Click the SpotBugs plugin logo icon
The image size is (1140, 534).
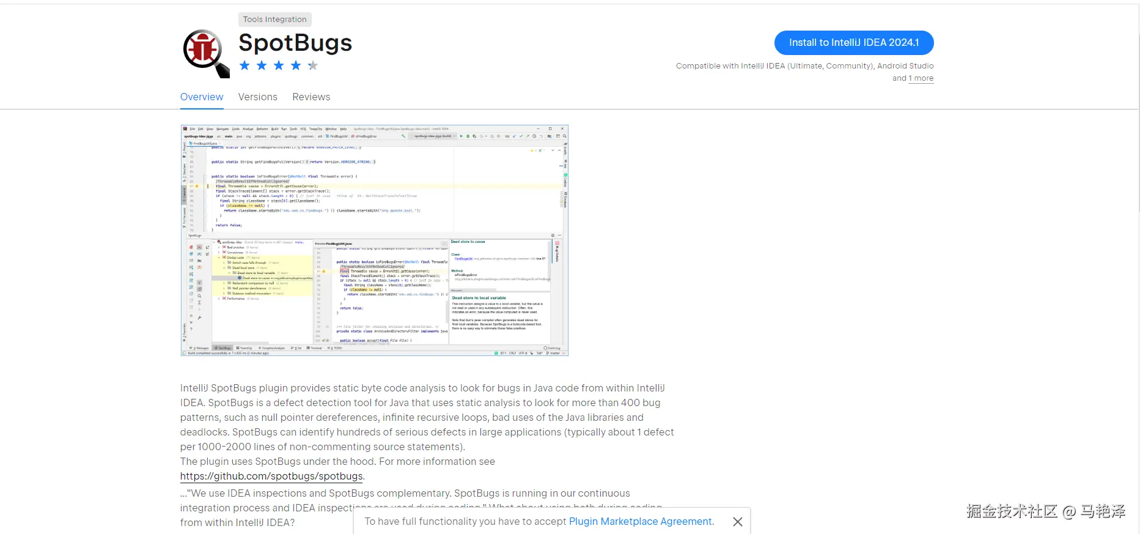pos(206,53)
